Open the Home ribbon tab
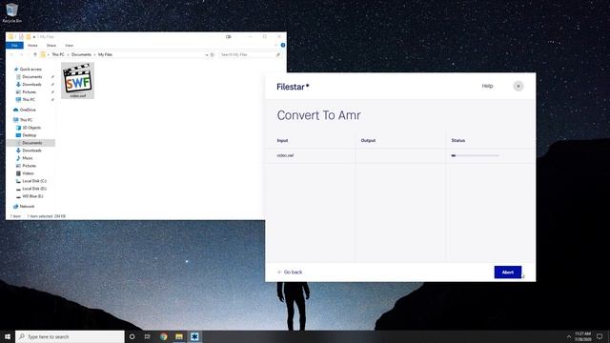Screen dimensions: 610x343 (32, 46)
